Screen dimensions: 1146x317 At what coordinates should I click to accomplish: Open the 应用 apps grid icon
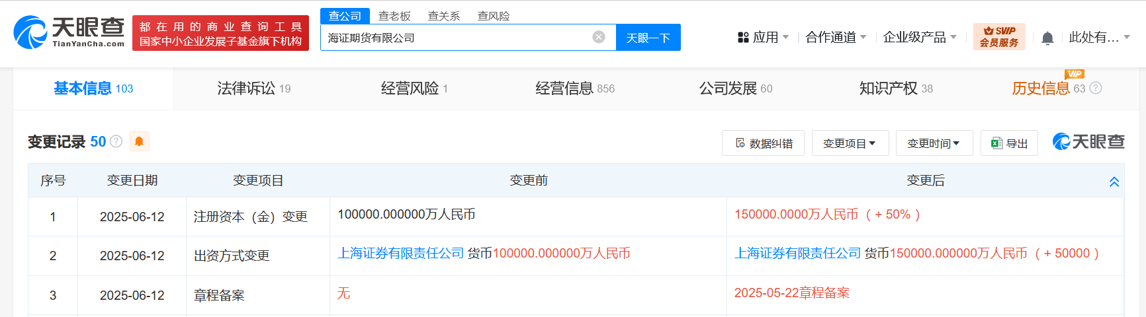pos(743,38)
